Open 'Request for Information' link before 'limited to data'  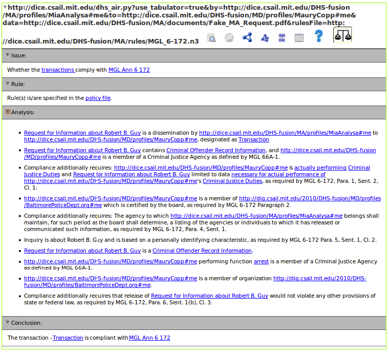pyautogui.click(x=132, y=175)
